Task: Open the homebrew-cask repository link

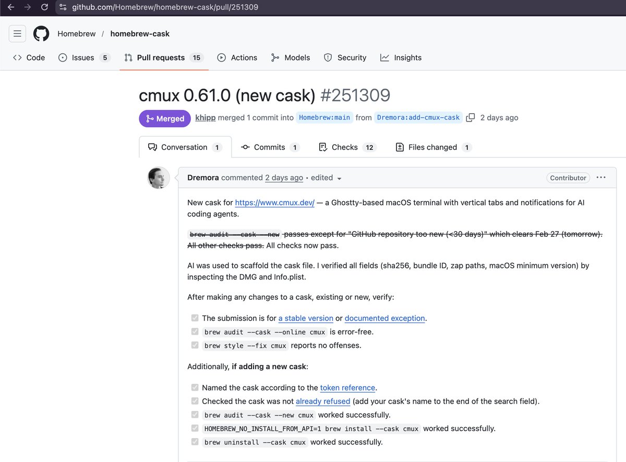Action: pos(140,34)
